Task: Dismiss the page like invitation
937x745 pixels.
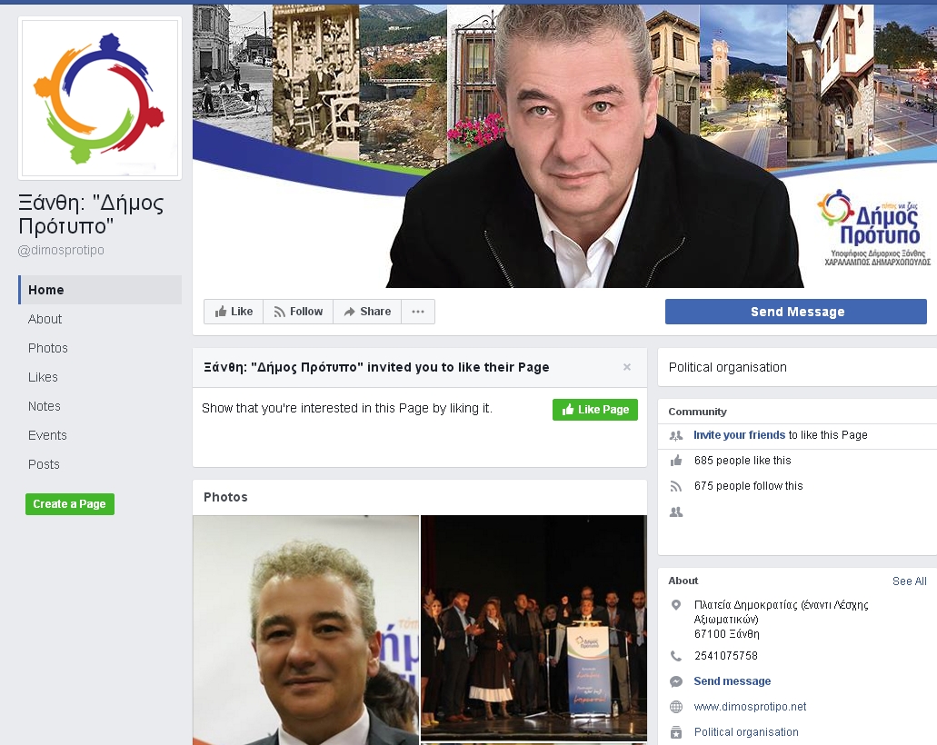Action: [x=627, y=367]
